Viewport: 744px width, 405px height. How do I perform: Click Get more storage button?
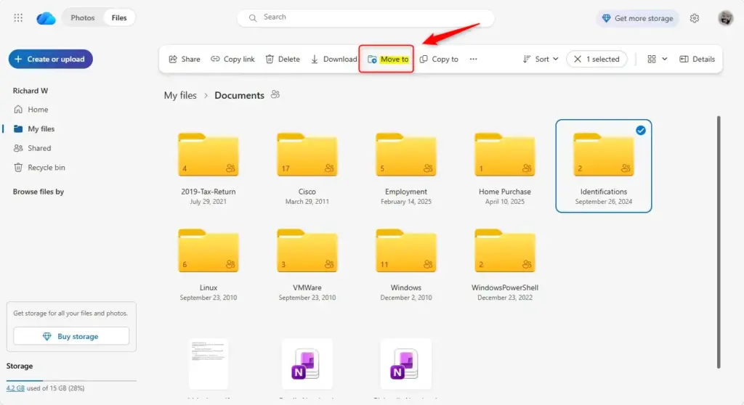(637, 18)
